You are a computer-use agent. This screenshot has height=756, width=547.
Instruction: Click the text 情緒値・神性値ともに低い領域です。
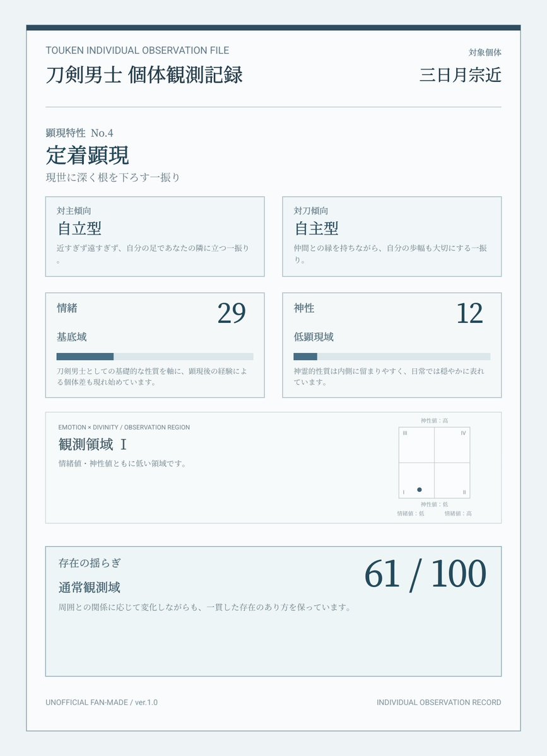click(x=122, y=464)
